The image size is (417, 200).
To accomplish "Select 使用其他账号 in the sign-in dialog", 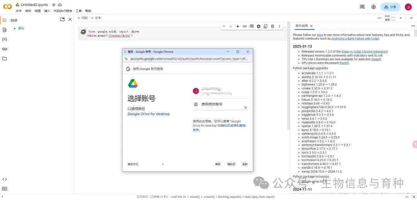I will (x=220, y=104).
